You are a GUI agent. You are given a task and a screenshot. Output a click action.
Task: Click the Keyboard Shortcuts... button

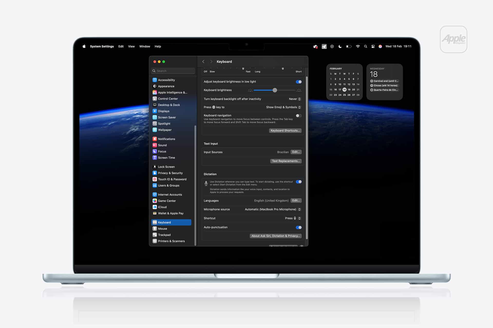point(285,130)
